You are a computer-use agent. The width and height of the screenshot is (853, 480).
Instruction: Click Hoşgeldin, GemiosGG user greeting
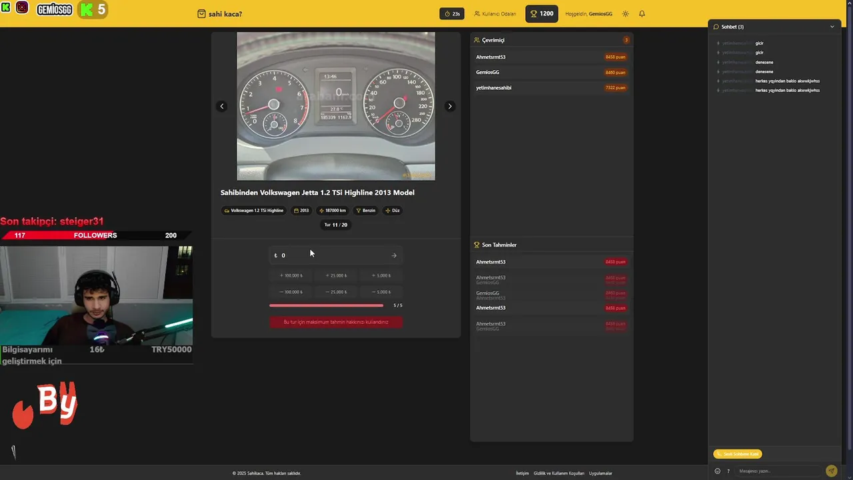[588, 14]
